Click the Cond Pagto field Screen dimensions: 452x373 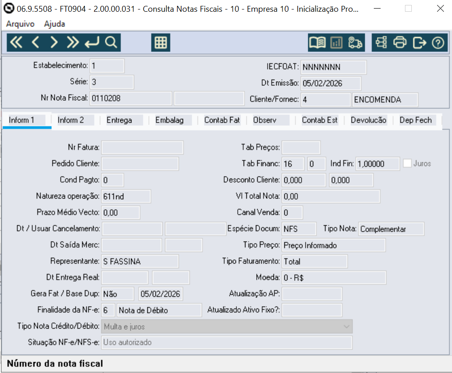pyautogui.click(x=113, y=180)
